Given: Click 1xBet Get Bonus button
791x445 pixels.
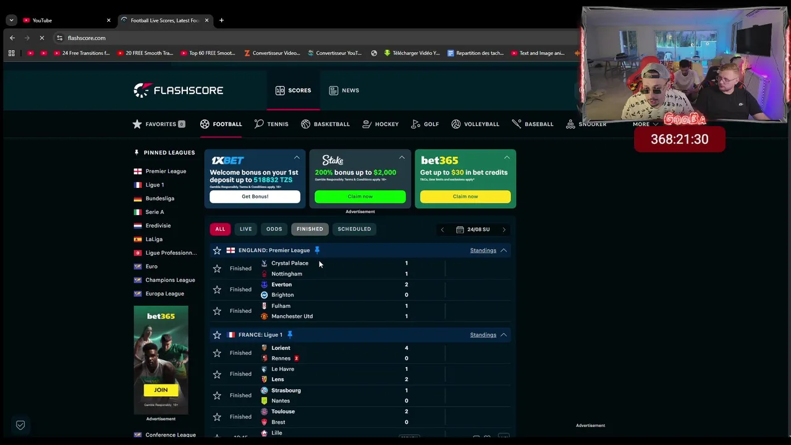Looking at the screenshot, I should 255,197.
